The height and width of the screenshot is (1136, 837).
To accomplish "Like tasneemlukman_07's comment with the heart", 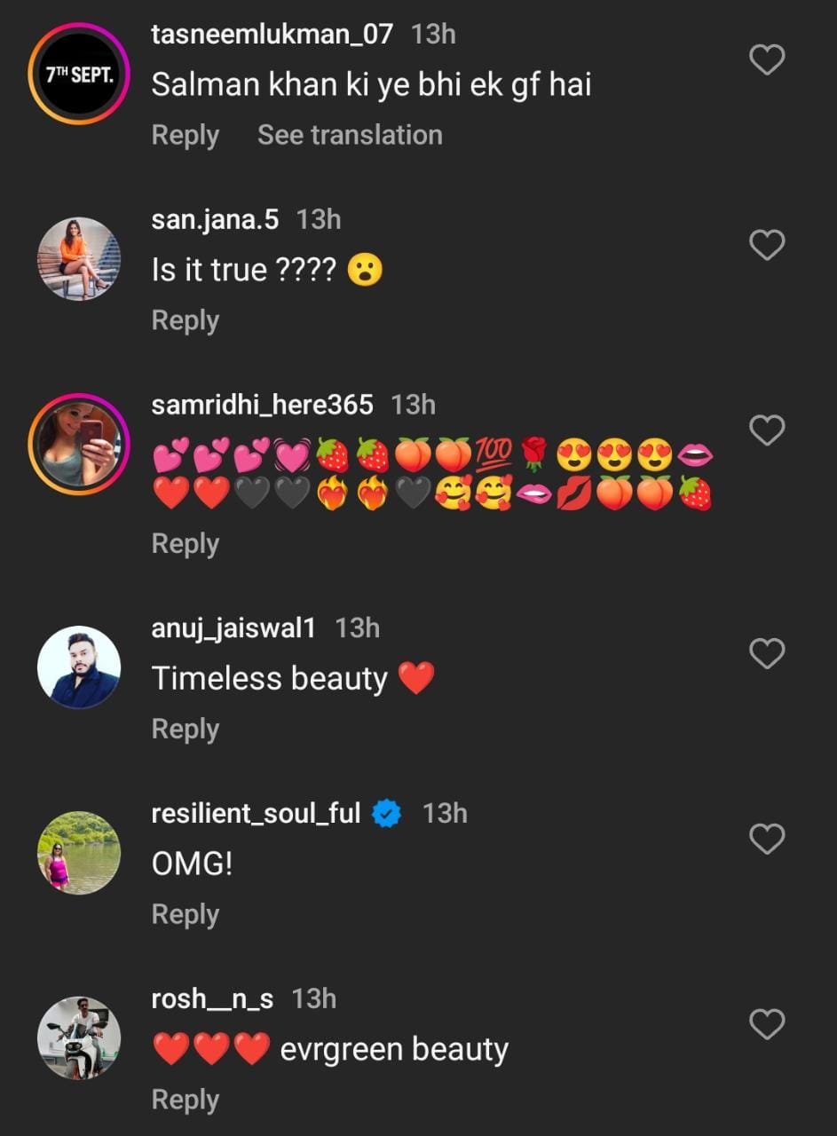I will pos(767,59).
